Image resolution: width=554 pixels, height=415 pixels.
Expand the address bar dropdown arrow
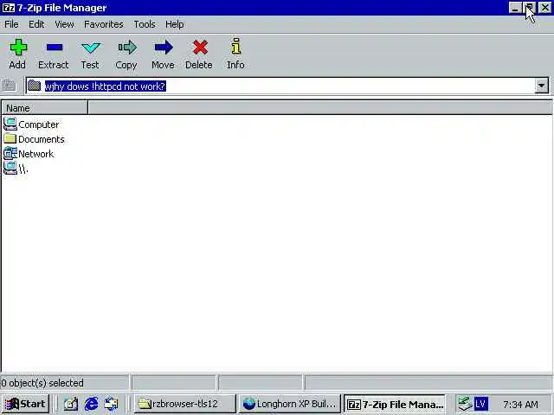click(x=541, y=86)
